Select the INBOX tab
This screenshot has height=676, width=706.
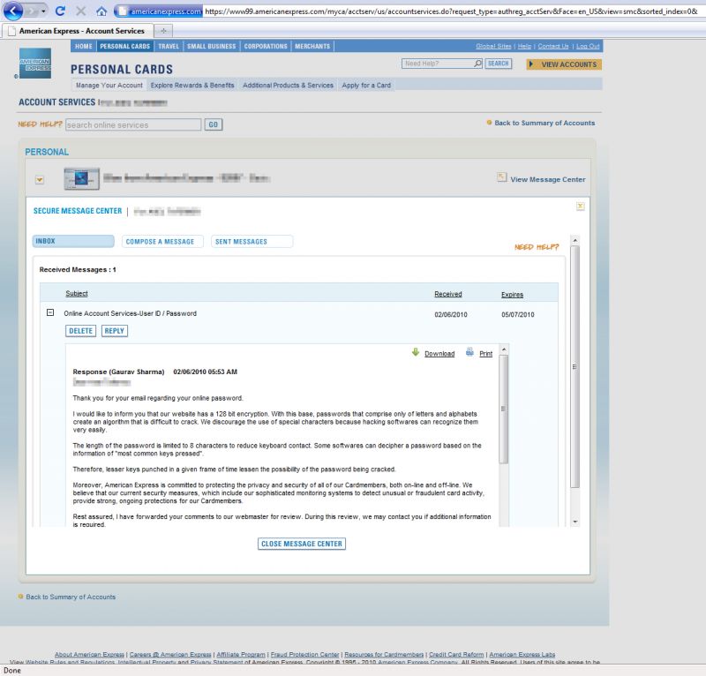point(73,241)
